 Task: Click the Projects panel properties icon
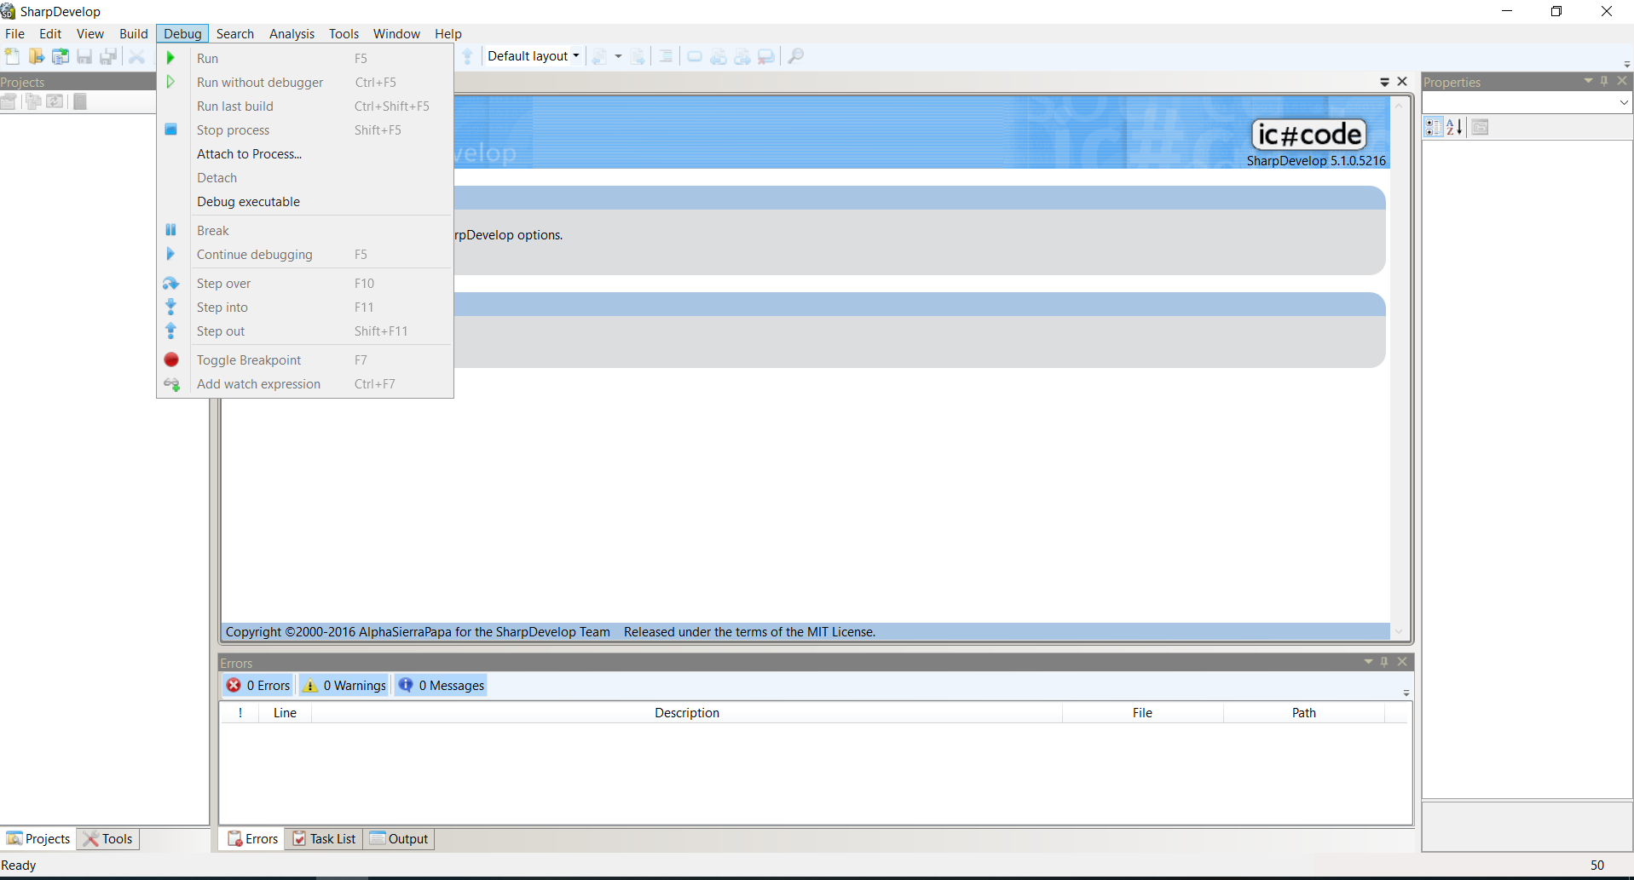click(x=9, y=101)
